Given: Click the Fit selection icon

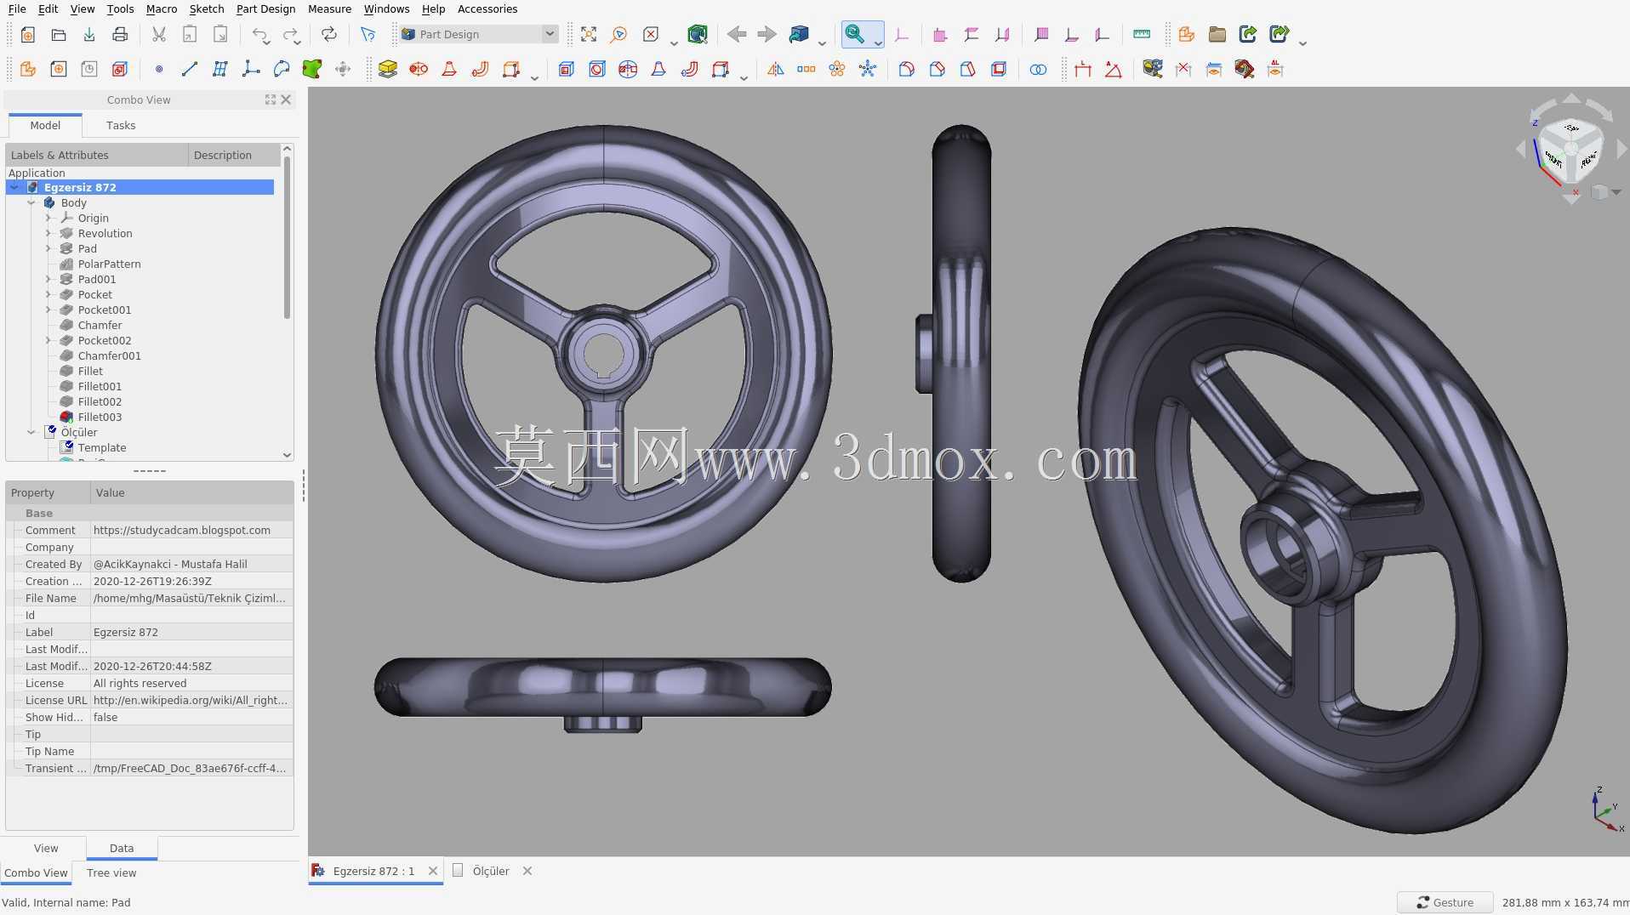Looking at the screenshot, I should (x=618, y=34).
